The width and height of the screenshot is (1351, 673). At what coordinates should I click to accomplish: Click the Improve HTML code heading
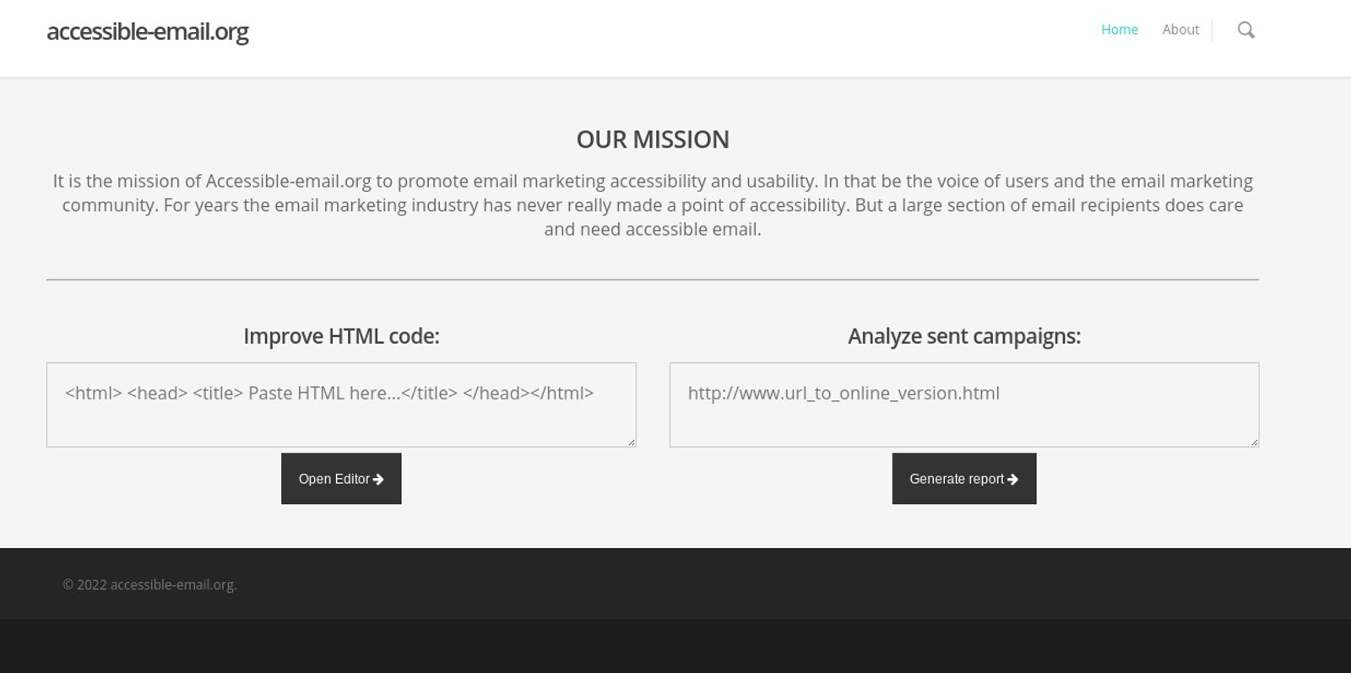(341, 335)
